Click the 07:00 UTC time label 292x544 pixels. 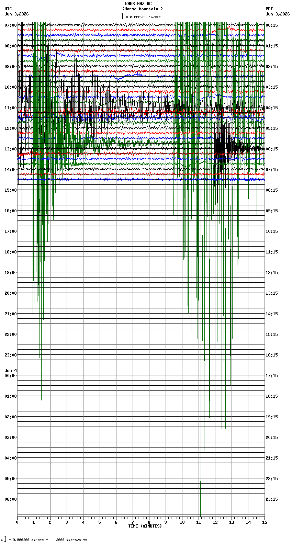point(11,25)
